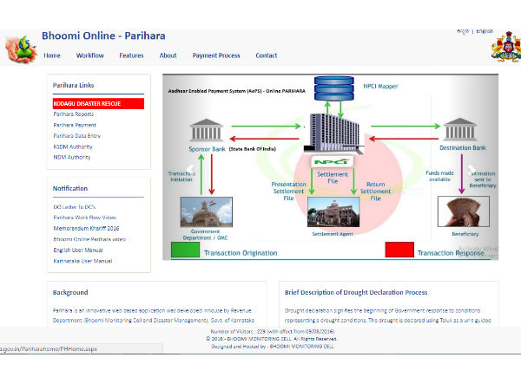521x390 pixels.
Task: Go to next slide with right carousel arrow
Action: click(x=472, y=171)
